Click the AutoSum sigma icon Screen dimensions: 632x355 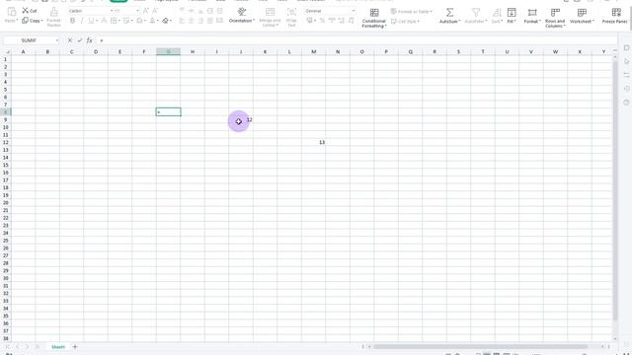pos(450,13)
